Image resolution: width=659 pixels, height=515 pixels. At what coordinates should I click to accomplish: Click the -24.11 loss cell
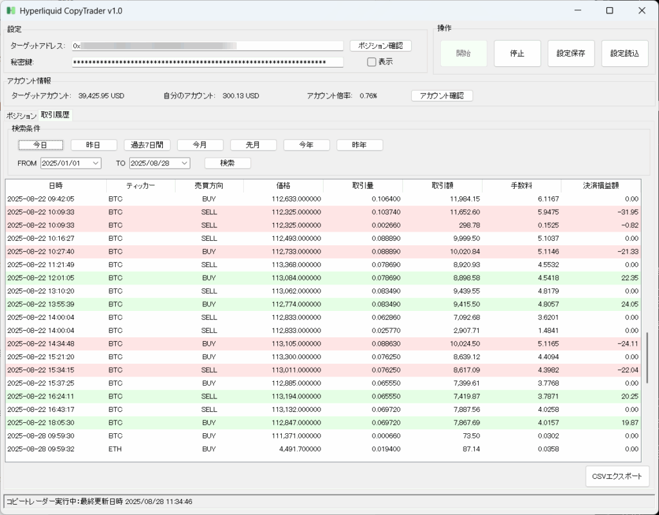click(601, 344)
